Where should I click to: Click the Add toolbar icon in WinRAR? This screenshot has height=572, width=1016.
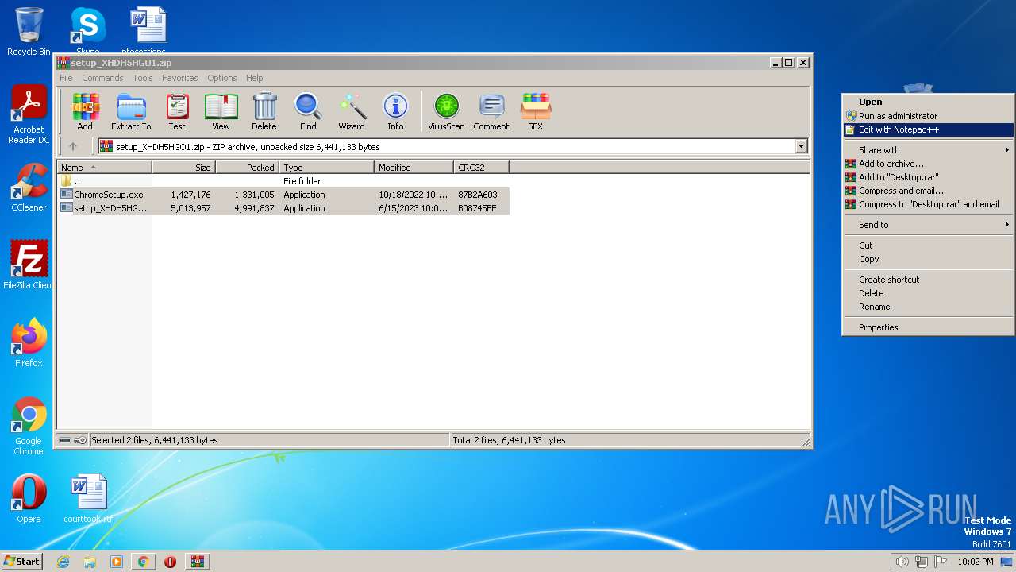click(x=85, y=111)
